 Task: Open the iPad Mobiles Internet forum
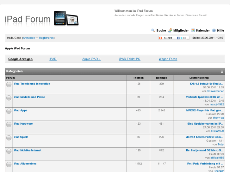tap(28, 150)
